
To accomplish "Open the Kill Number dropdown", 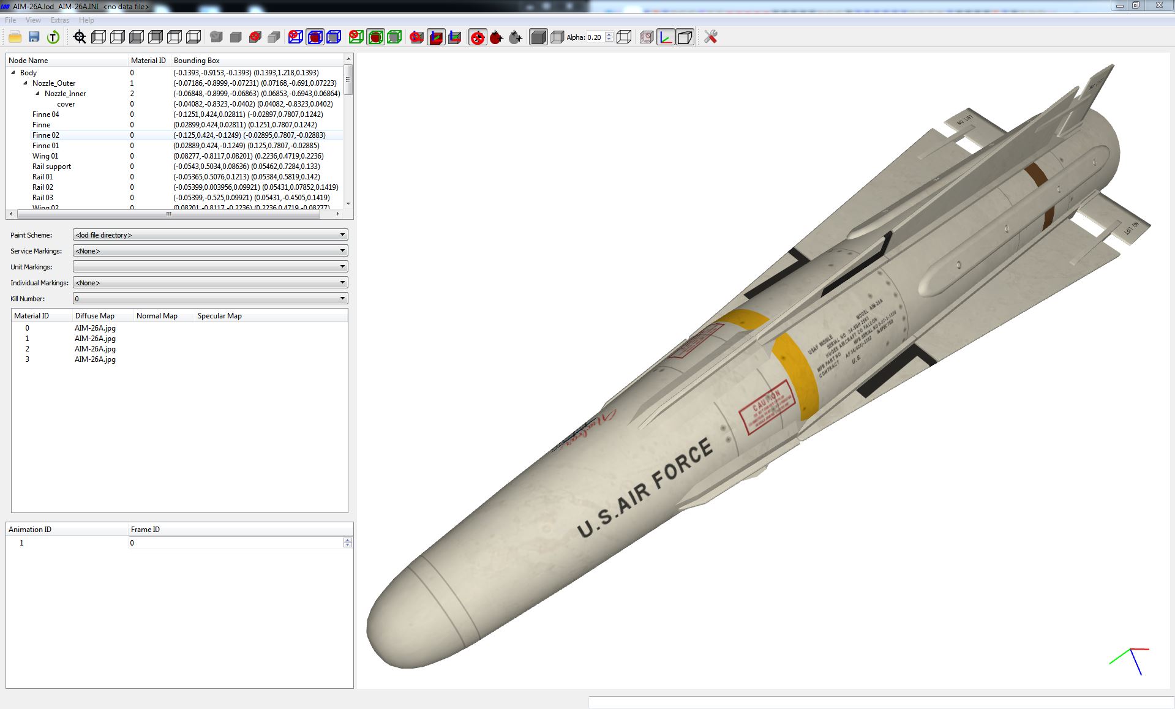I will (210, 299).
